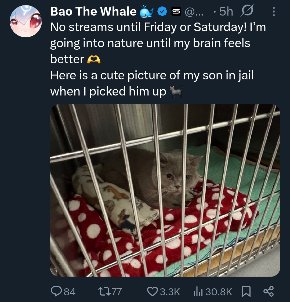Click the Bao The Whale display name
This screenshot has height=302, width=290.
93,12
